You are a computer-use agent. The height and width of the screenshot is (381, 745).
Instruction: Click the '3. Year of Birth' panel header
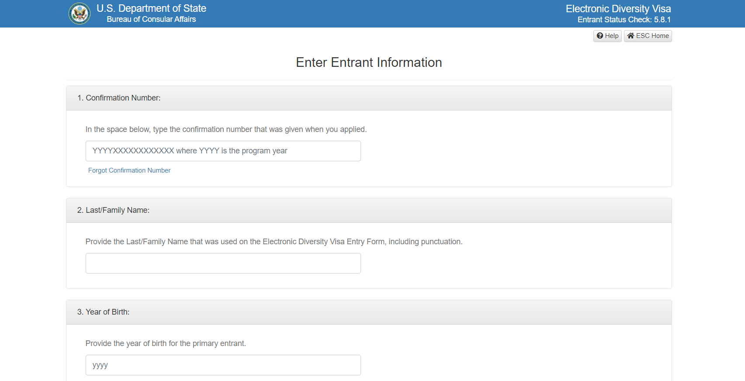pyautogui.click(x=103, y=312)
